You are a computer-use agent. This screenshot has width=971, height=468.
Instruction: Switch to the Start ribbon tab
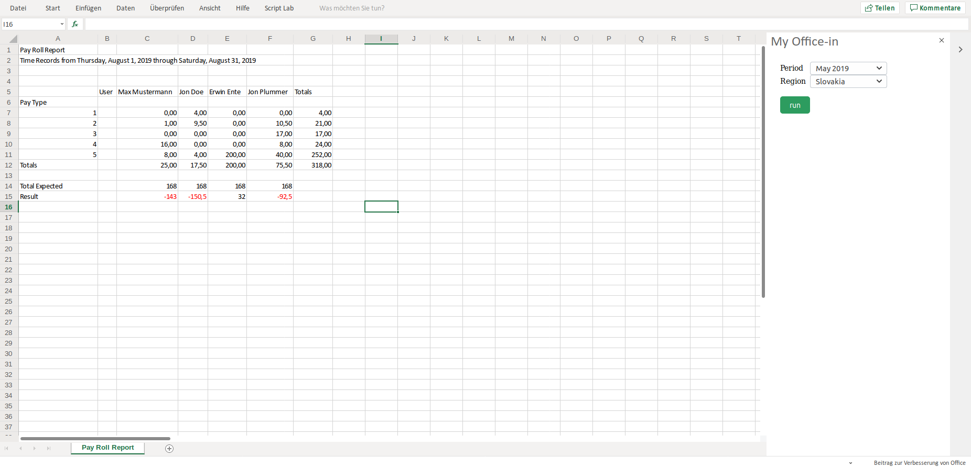[53, 8]
